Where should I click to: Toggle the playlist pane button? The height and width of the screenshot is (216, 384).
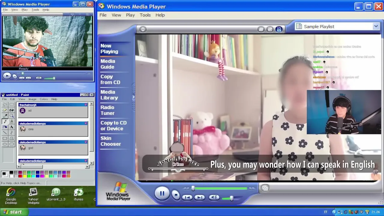tap(279, 29)
